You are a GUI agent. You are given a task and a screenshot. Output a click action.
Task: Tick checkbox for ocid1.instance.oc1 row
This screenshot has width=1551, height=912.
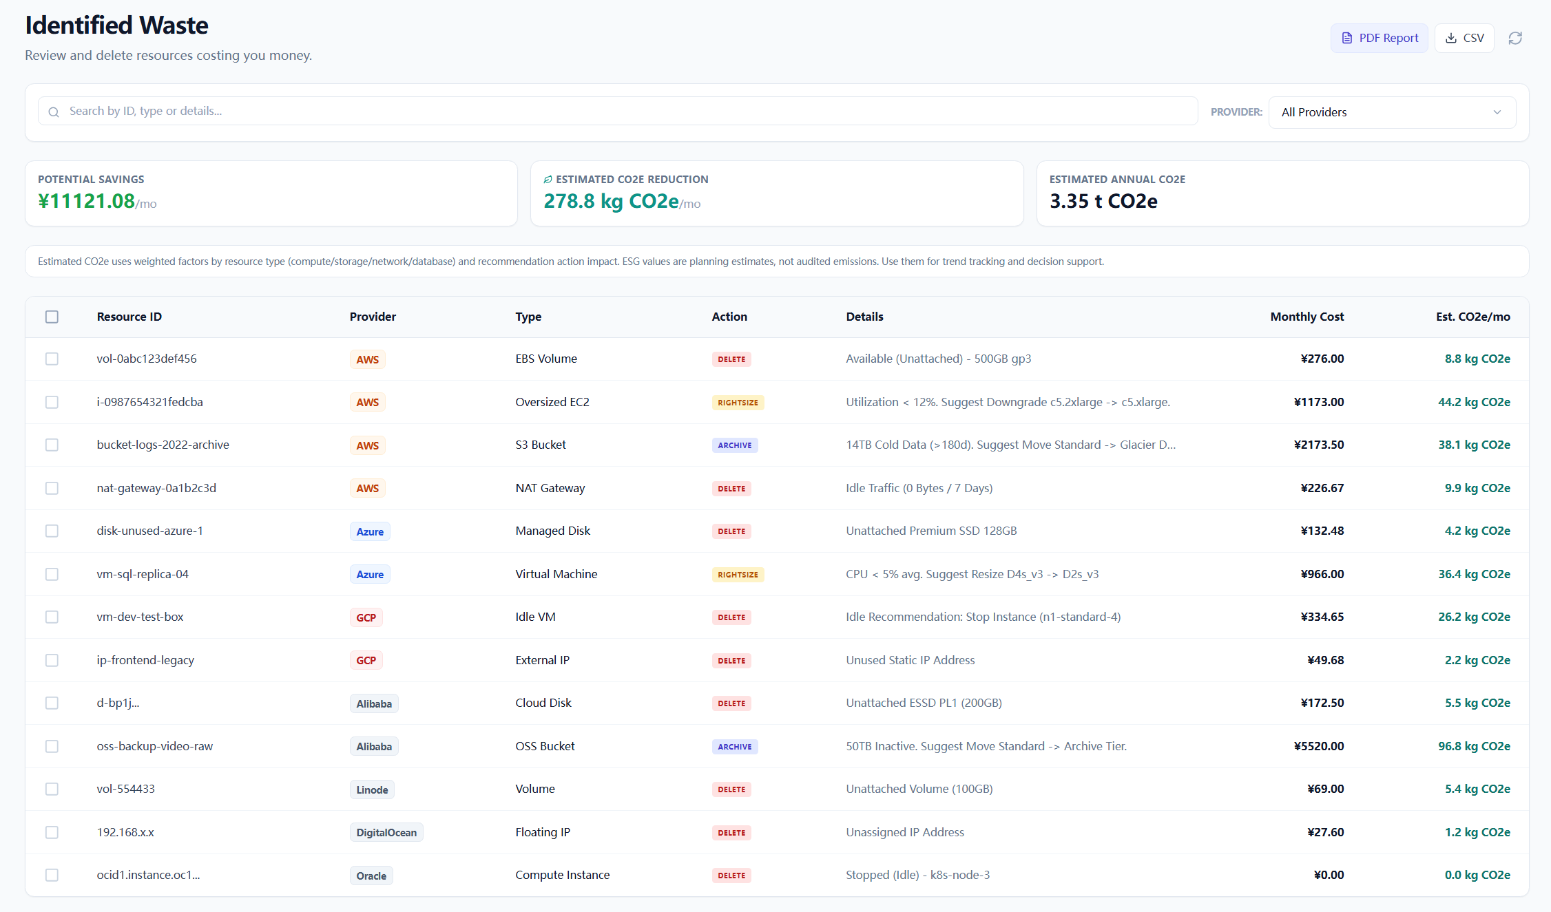[x=52, y=875]
